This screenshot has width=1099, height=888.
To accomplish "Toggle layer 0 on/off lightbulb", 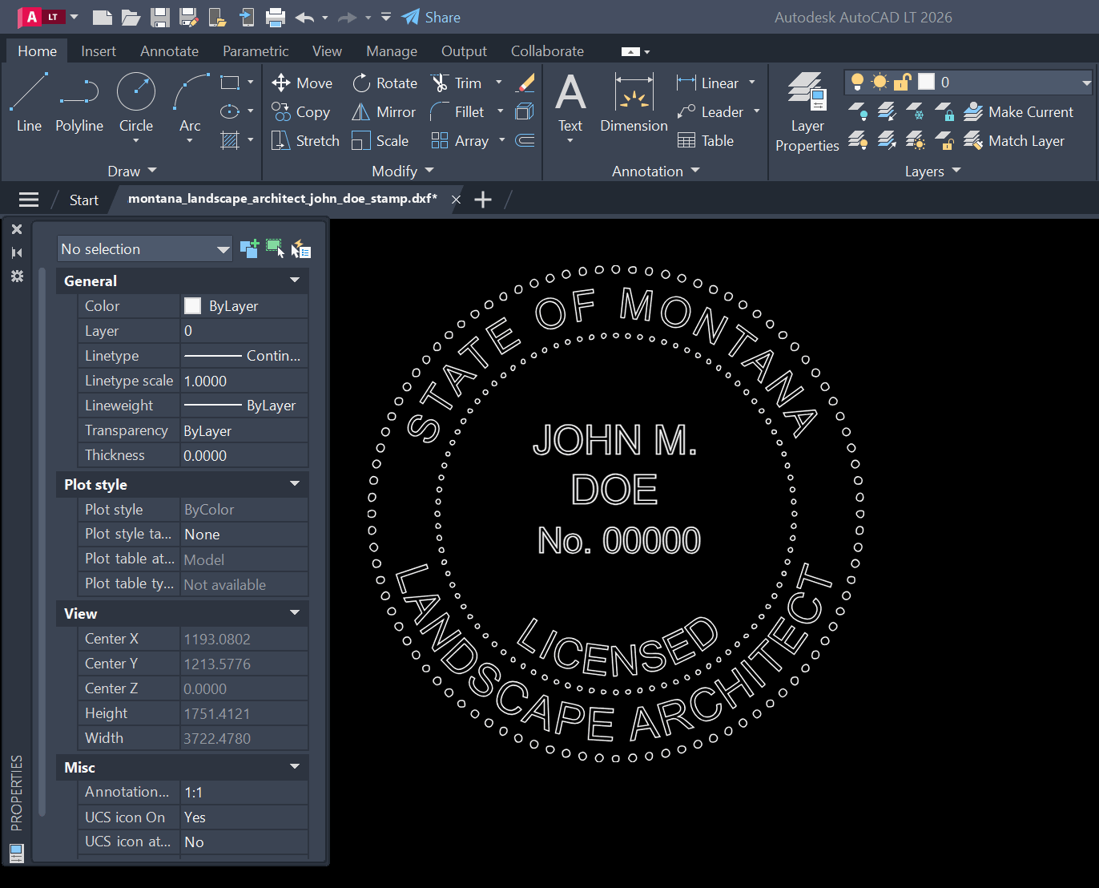I will click(x=857, y=82).
